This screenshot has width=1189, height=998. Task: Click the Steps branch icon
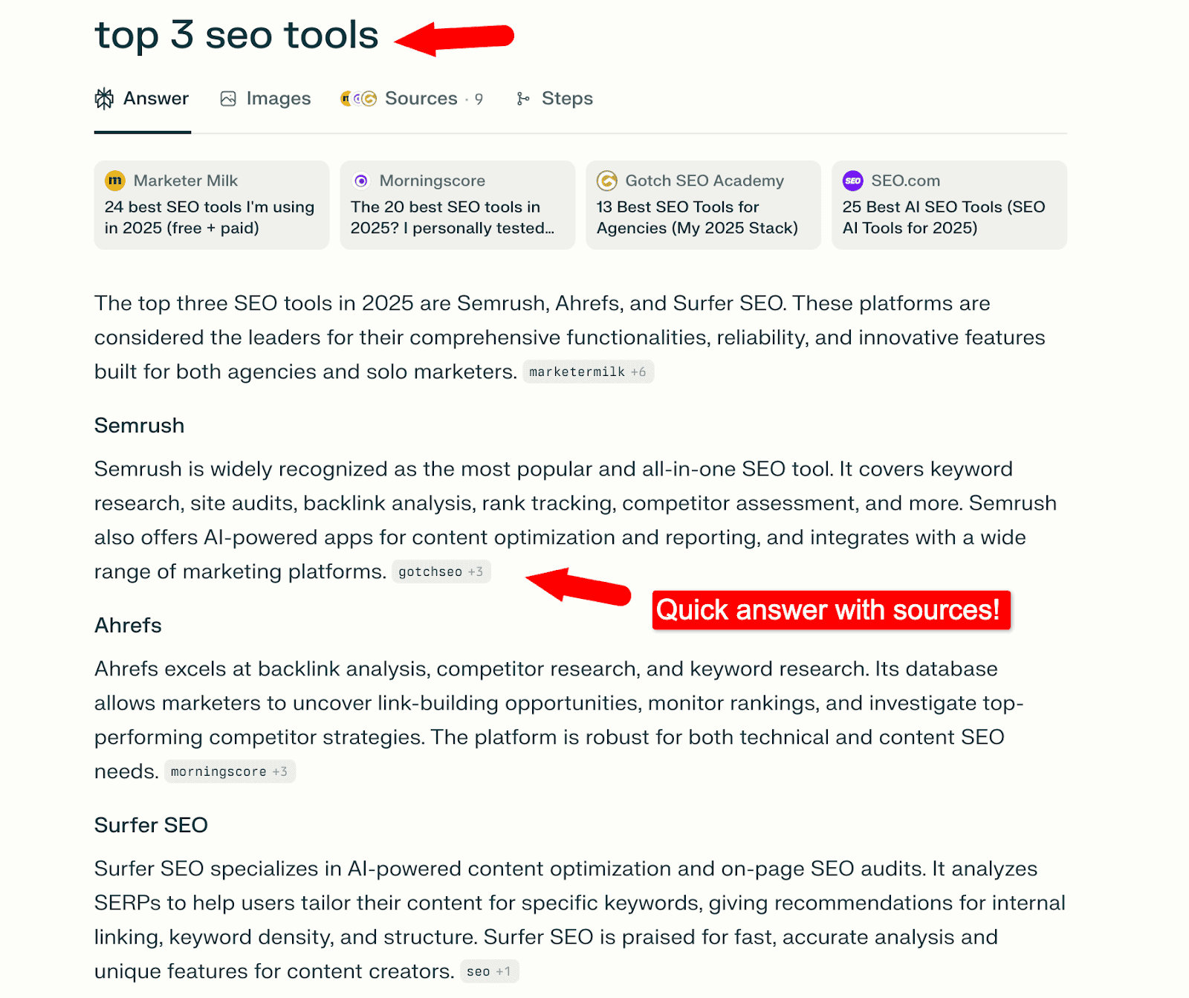[x=523, y=98]
